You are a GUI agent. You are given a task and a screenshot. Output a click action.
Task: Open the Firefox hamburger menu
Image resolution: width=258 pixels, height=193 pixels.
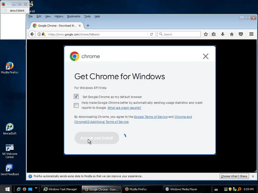251,34
